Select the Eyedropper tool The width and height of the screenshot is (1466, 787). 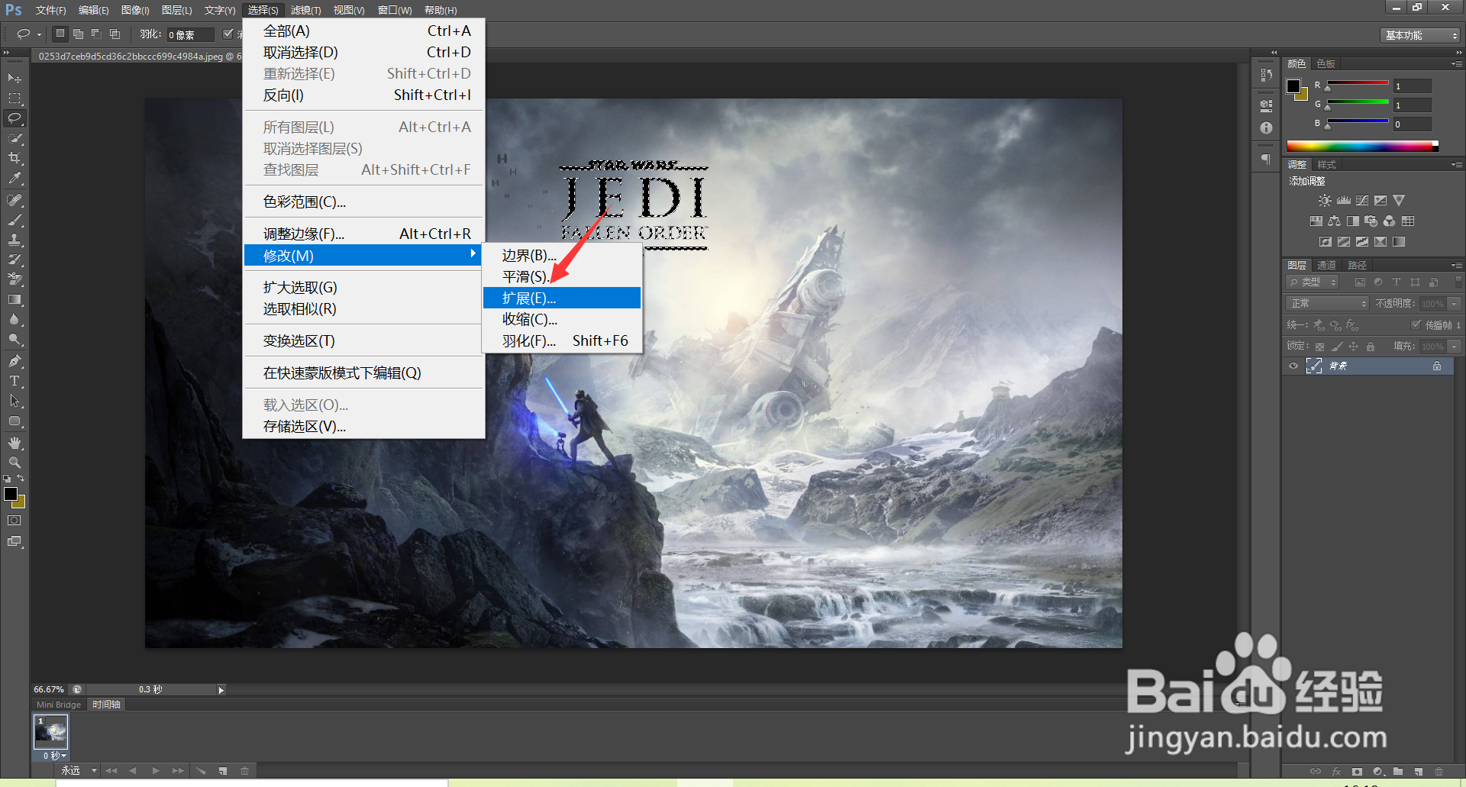[x=15, y=178]
